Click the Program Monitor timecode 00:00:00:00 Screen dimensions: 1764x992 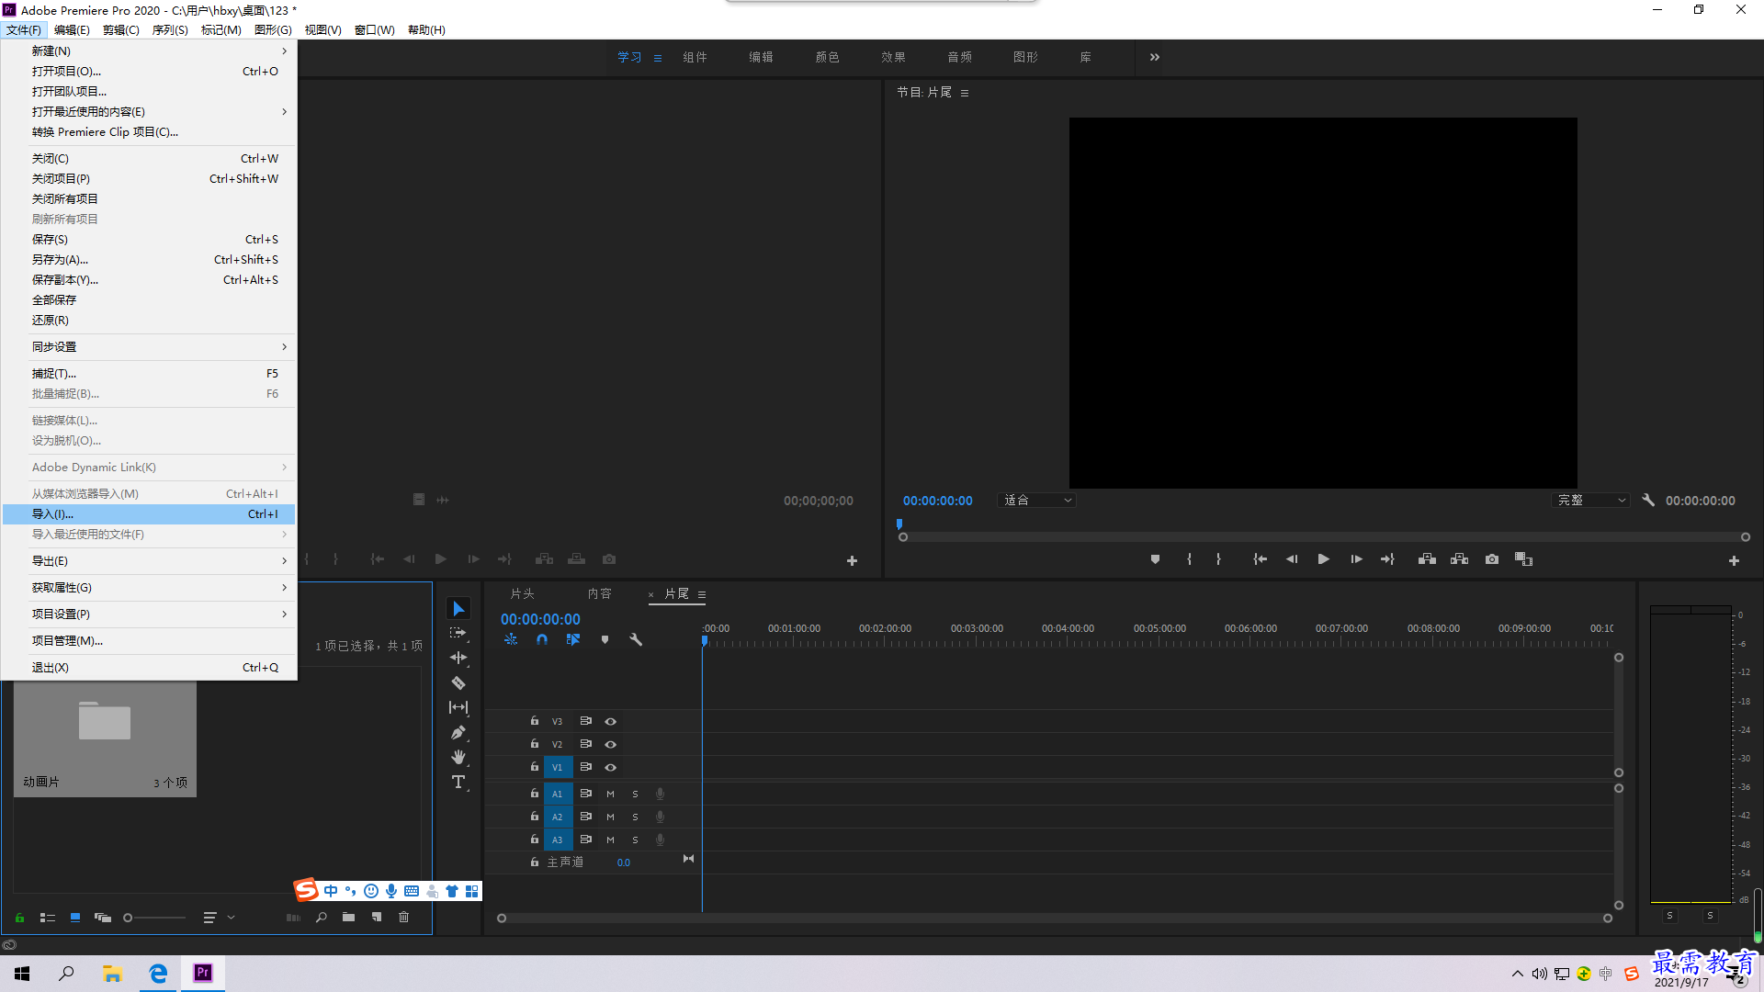(x=937, y=501)
